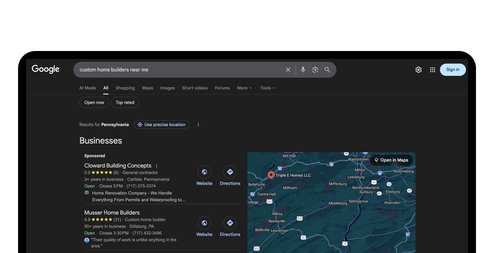Open the Musser Home Builders website globe icon
The image size is (482, 253).
click(204, 223)
